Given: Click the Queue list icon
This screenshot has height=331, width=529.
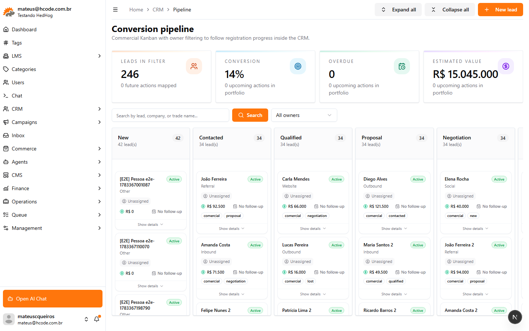Looking at the screenshot, I should (x=6, y=215).
